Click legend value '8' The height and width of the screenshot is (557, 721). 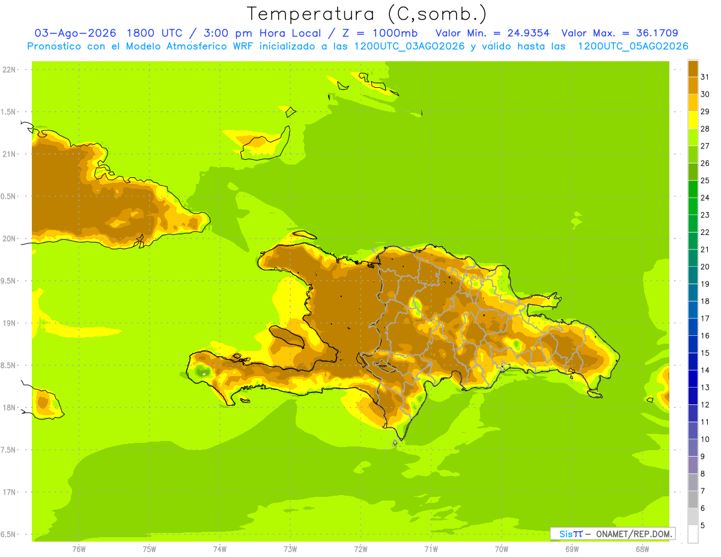[x=703, y=473]
